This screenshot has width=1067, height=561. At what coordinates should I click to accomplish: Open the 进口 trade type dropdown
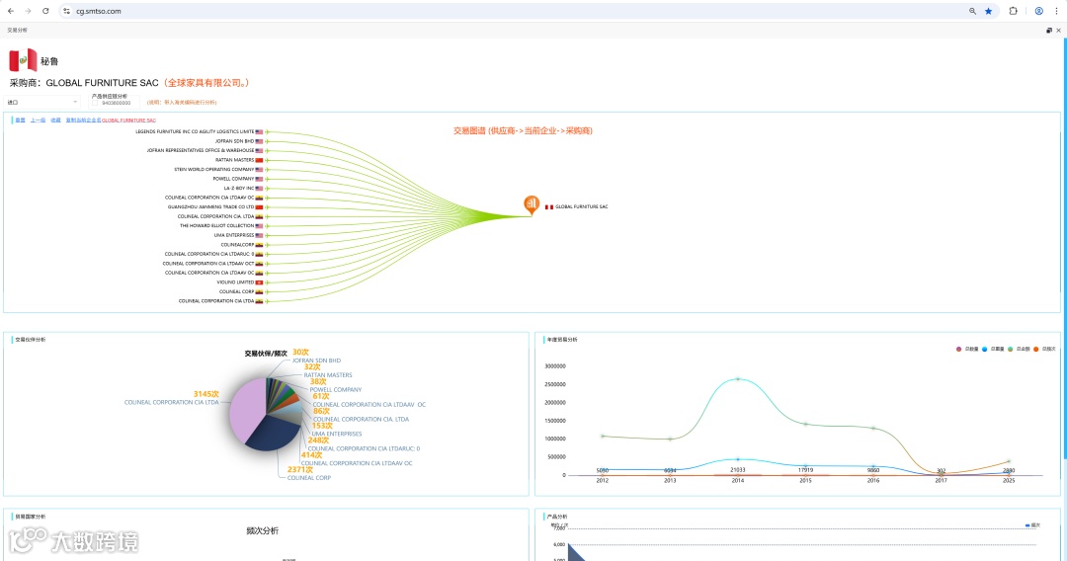[42, 102]
